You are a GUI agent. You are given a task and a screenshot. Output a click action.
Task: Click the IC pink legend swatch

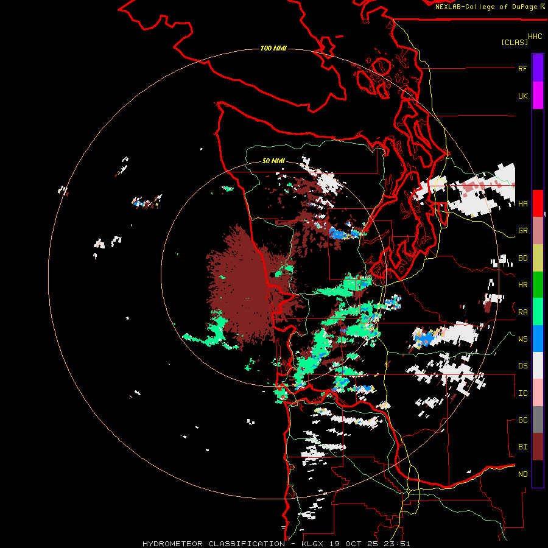pos(538,393)
